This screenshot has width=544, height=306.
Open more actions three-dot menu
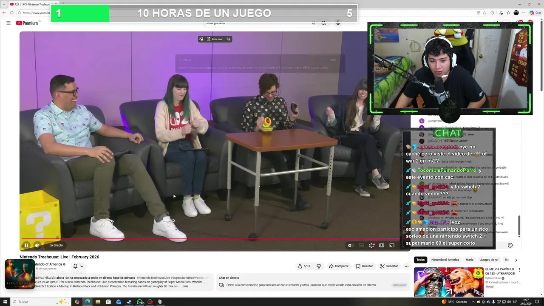[406, 266]
